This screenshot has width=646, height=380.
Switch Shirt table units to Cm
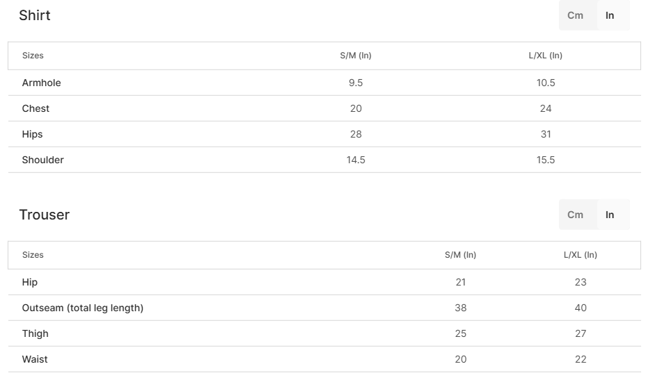pos(576,15)
